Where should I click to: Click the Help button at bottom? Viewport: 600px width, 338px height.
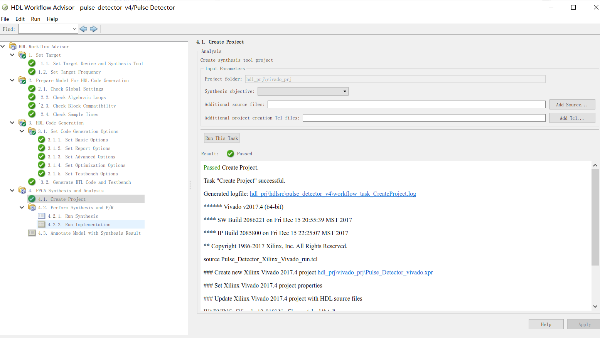[x=546, y=324]
